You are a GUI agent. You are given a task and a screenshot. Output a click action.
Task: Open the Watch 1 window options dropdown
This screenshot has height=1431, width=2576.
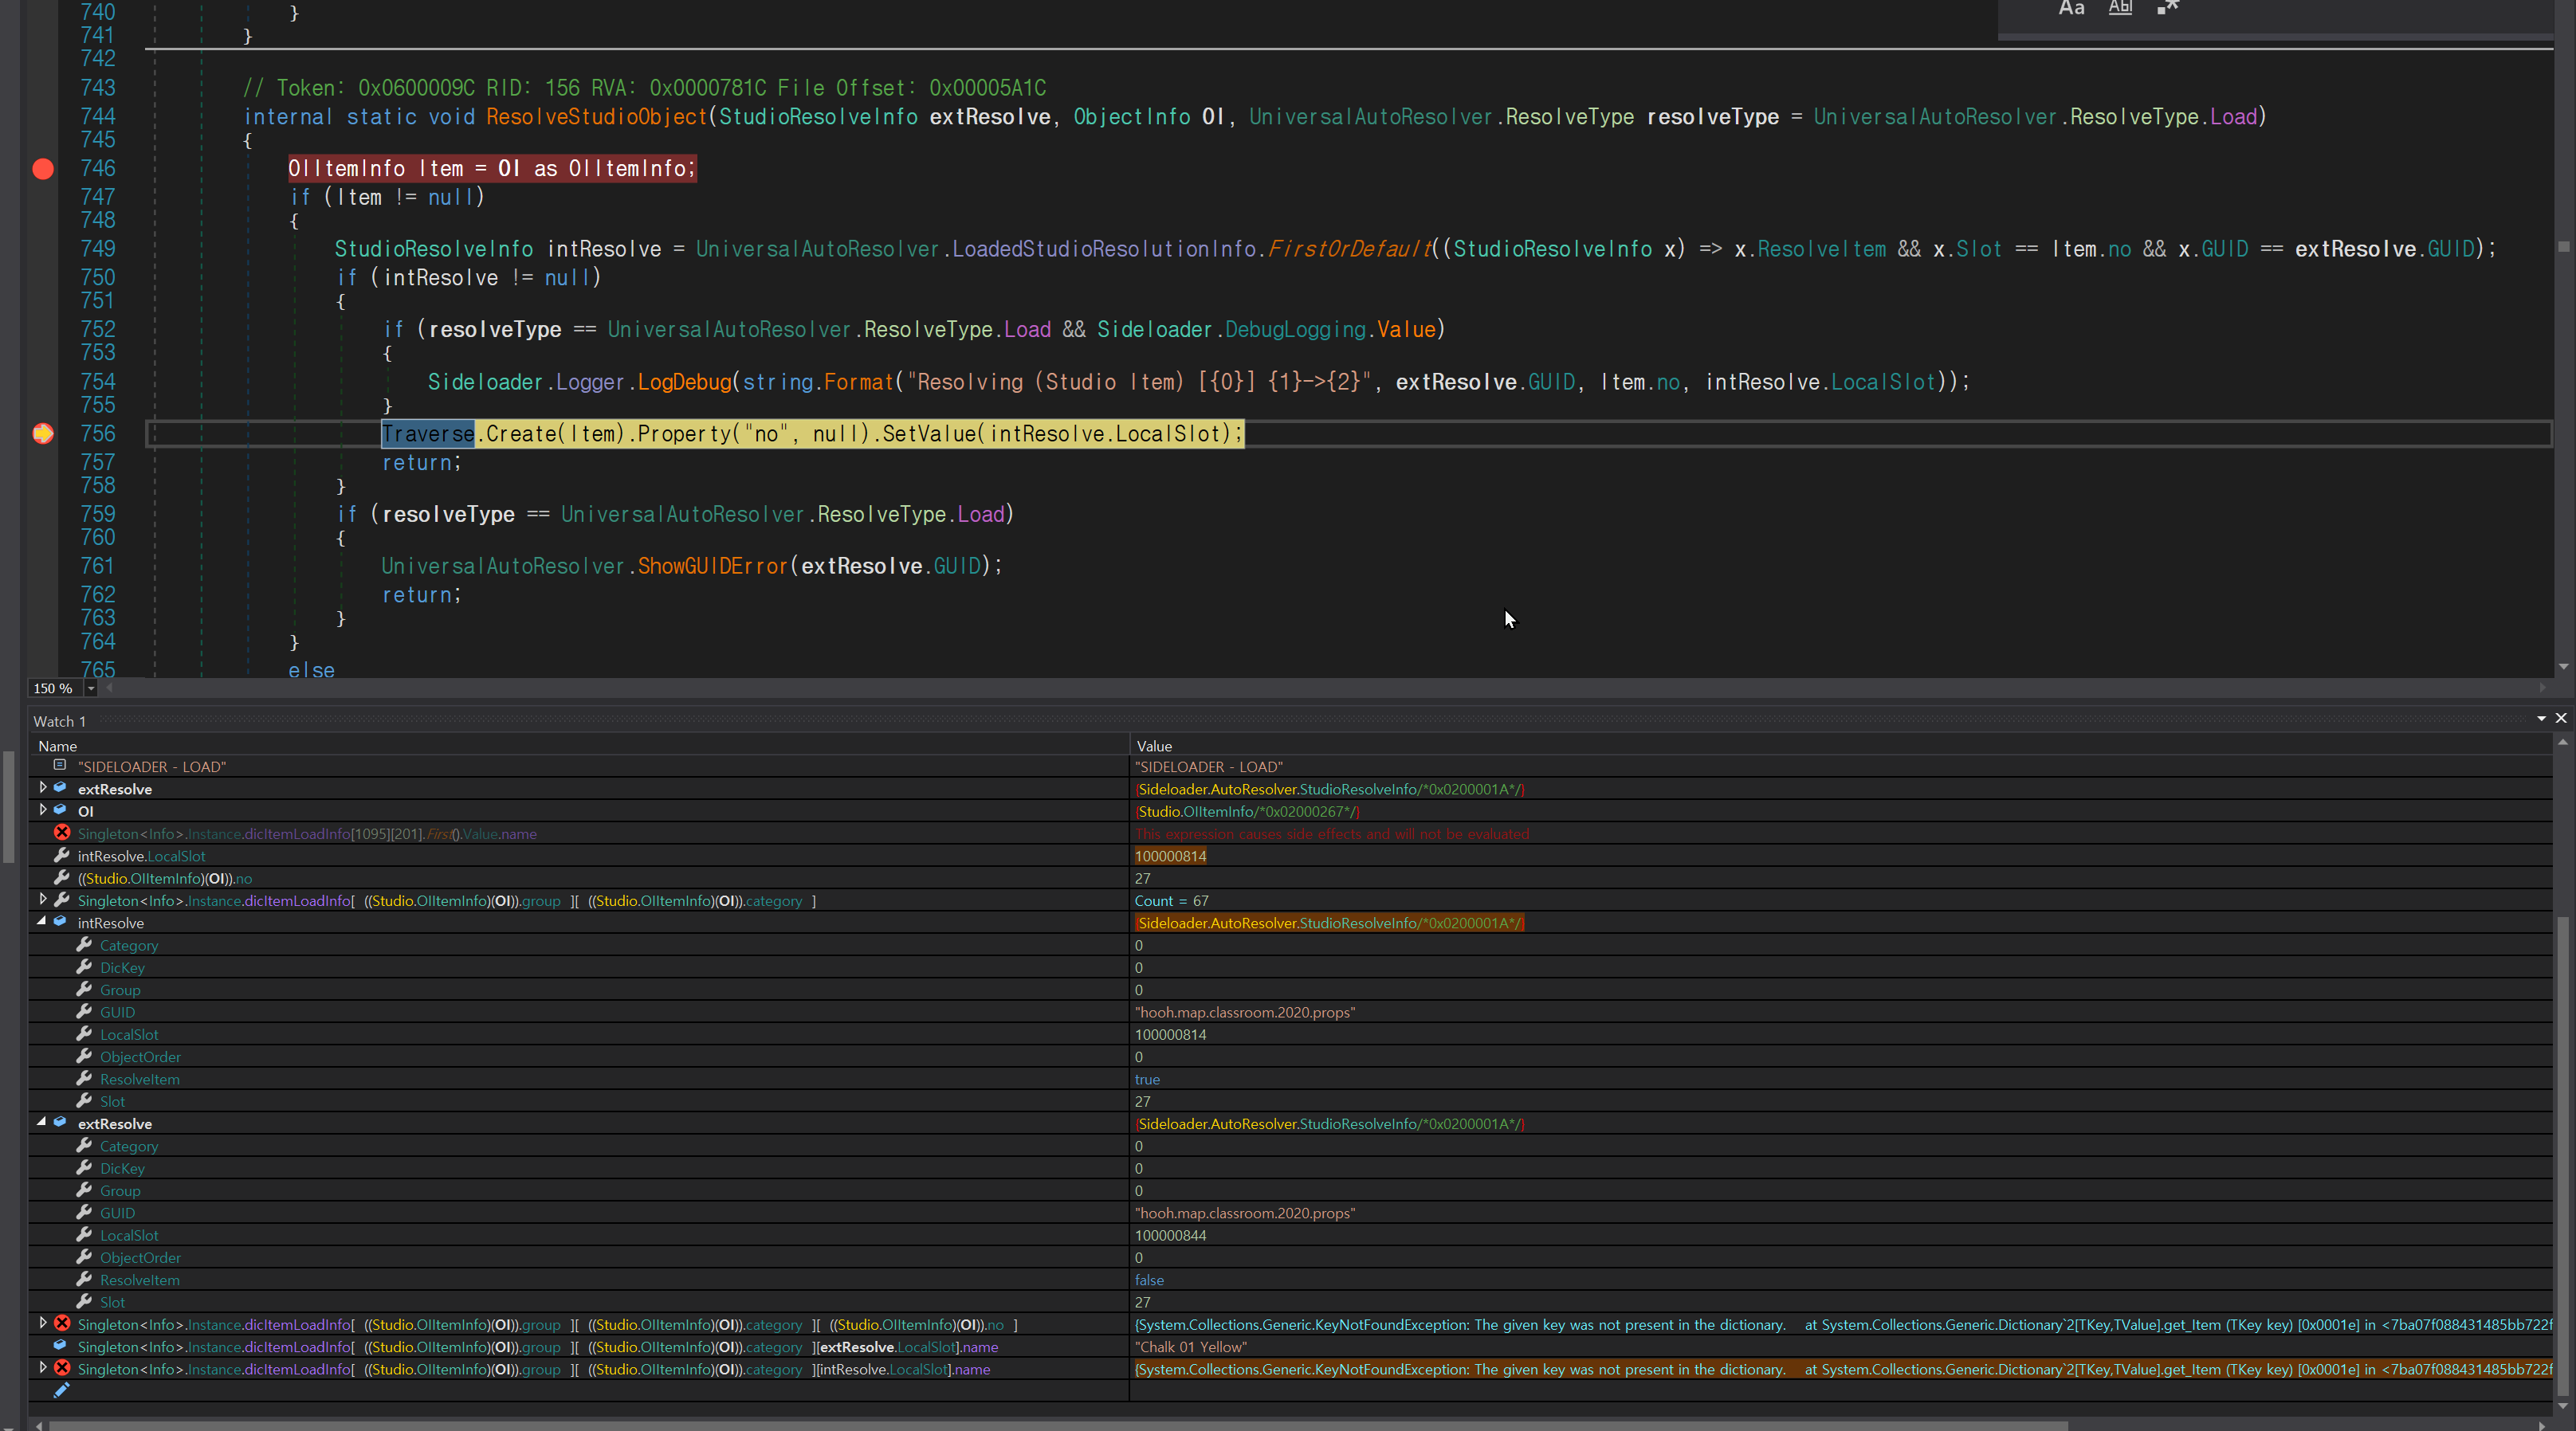click(2541, 718)
